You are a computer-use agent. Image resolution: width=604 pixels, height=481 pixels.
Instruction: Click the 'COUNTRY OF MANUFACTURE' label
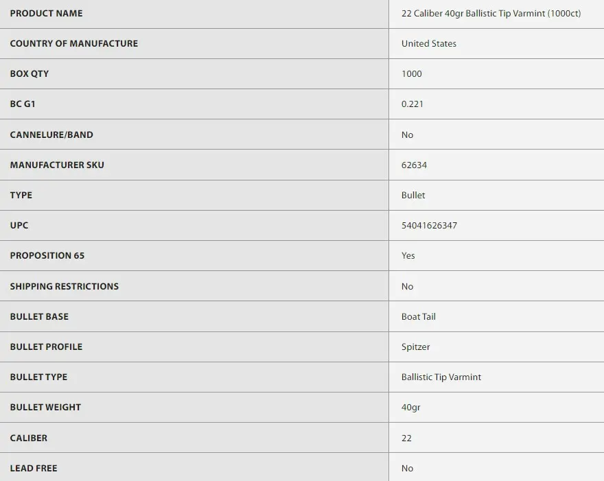[73, 44]
